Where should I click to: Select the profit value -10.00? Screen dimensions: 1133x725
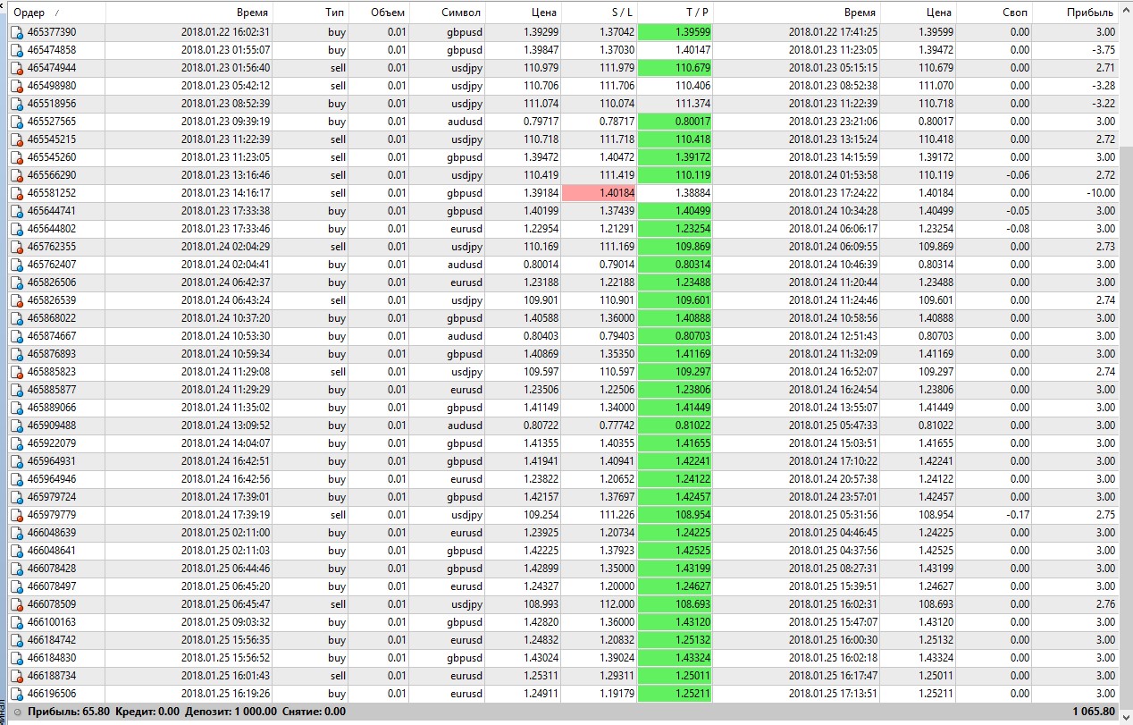coord(1099,193)
